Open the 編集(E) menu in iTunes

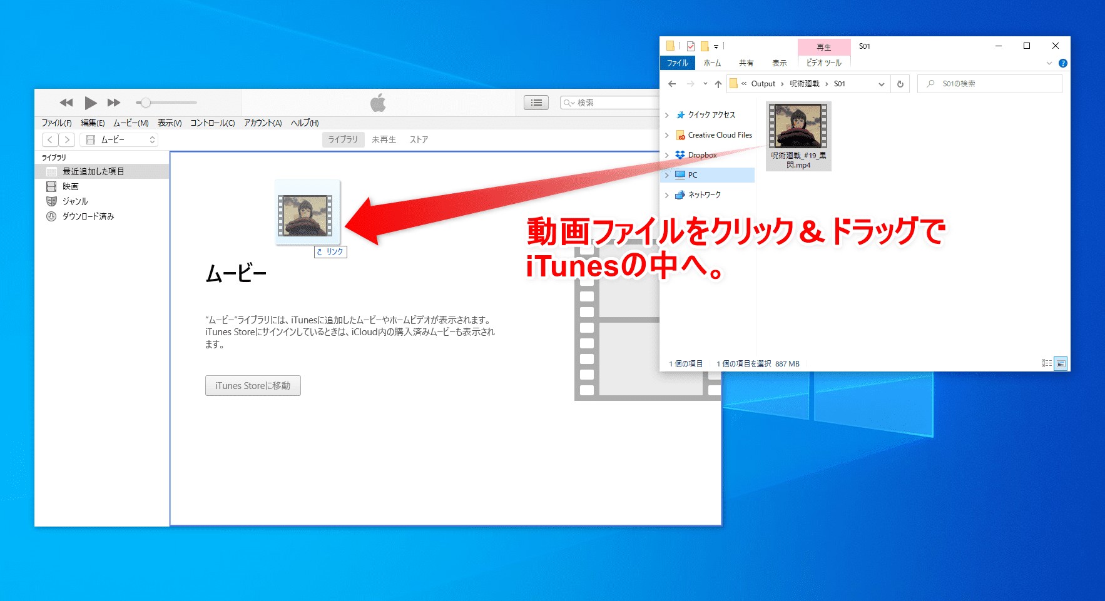pyautogui.click(x=93, y=123)
